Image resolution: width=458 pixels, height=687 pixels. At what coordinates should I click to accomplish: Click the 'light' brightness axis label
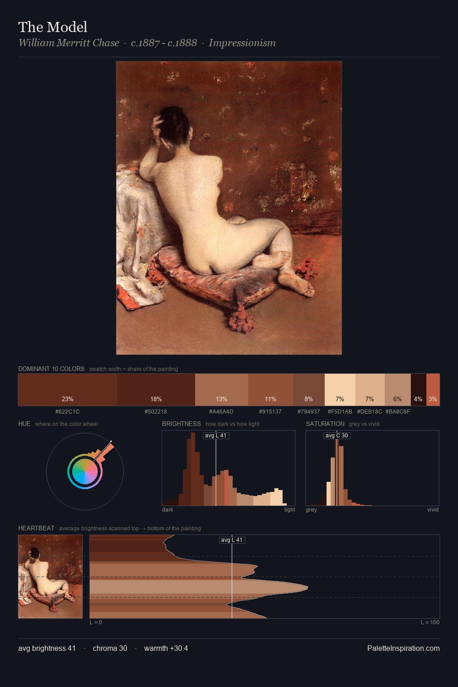click(x=289, y=510)
